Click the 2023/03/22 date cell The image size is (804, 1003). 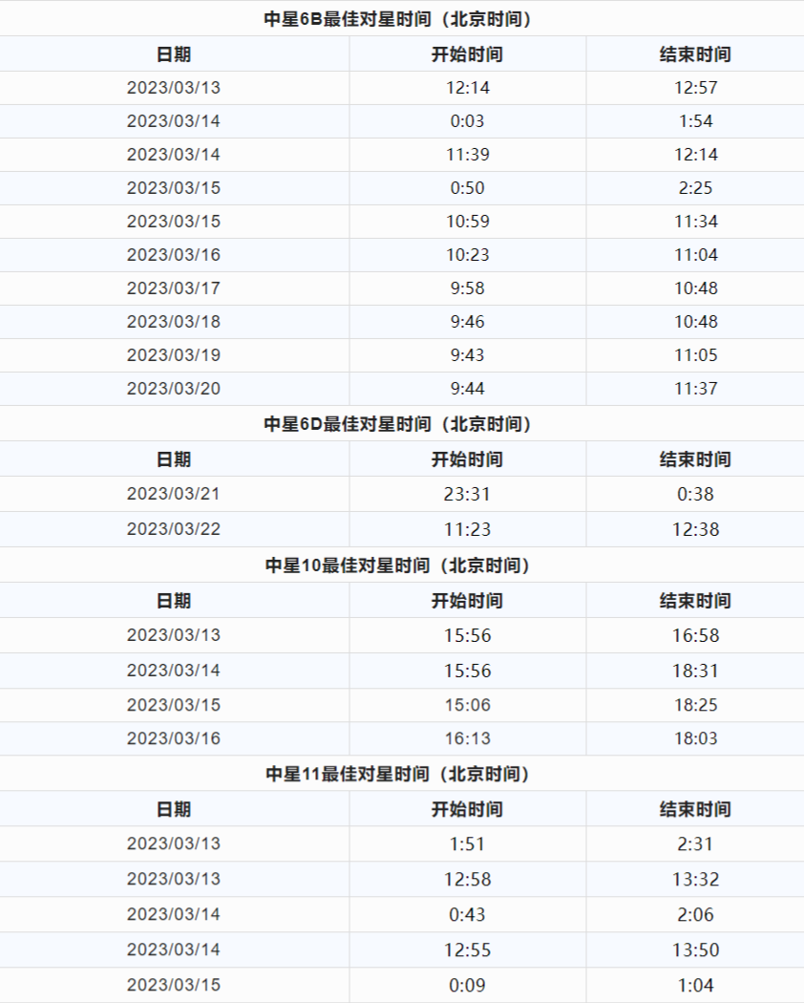(174, 529)
